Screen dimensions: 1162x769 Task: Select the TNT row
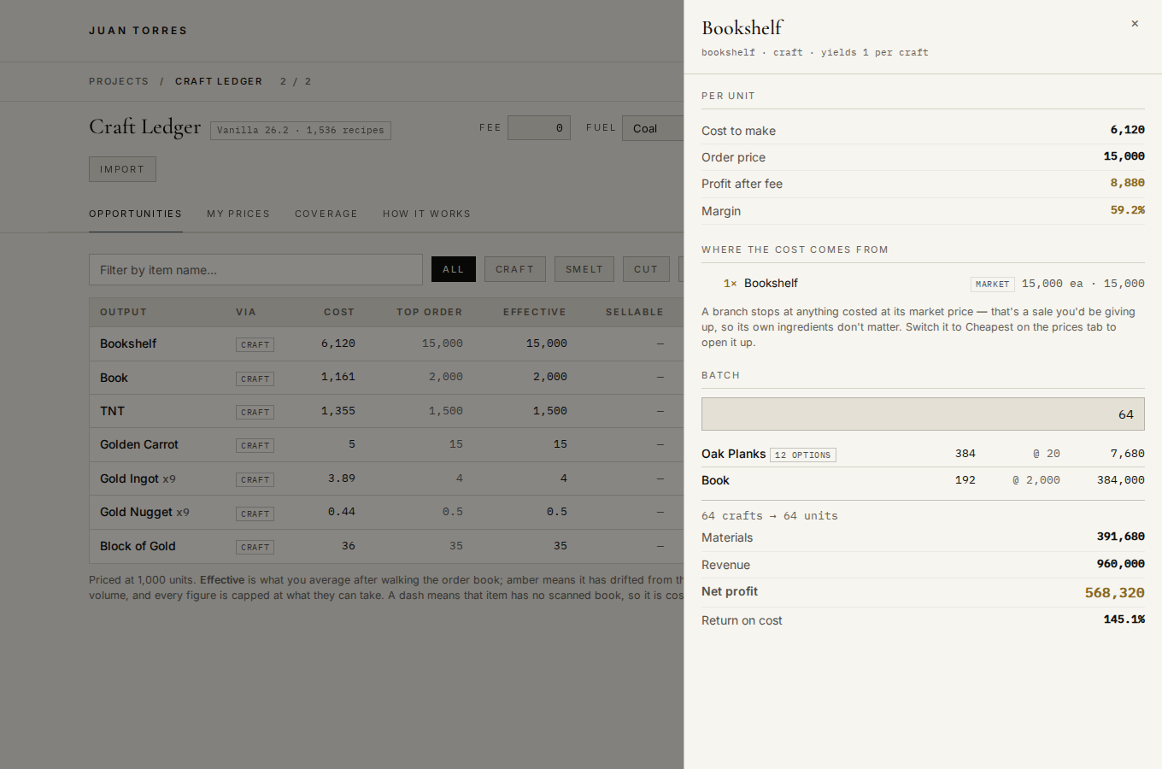386,411
